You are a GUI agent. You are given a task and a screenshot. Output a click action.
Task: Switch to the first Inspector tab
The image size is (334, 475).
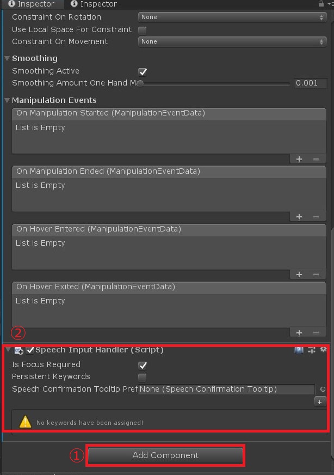click(x=32, y=4)
